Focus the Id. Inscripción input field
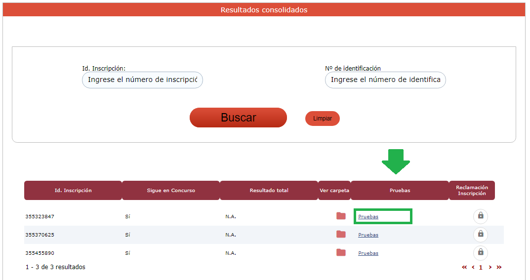 (x=142, y=80)
